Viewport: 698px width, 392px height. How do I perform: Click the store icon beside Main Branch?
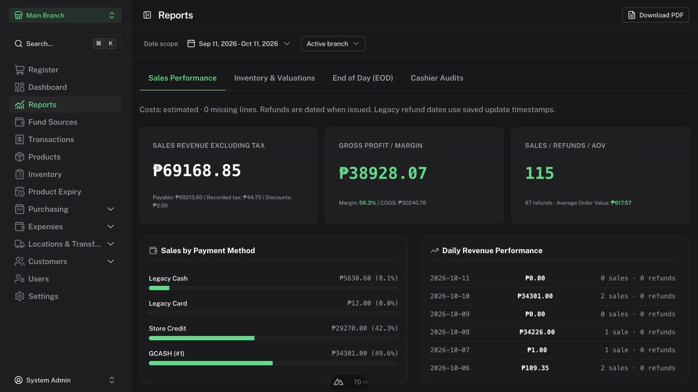[x=19, y=15]
